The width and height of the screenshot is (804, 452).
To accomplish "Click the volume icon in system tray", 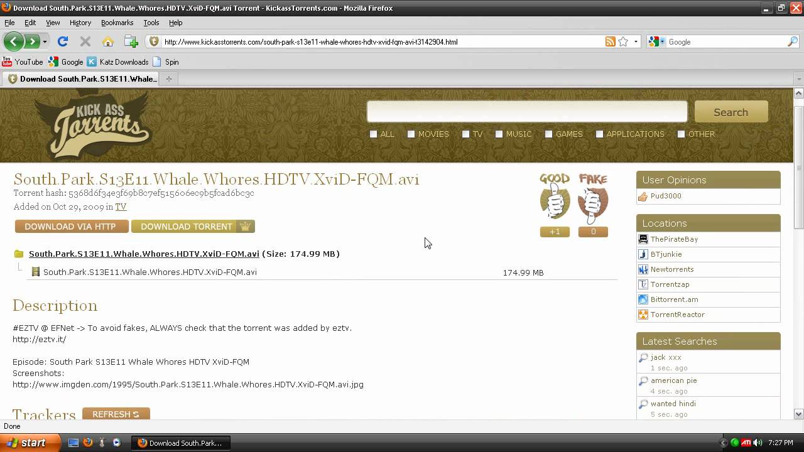I will point(758,443).
